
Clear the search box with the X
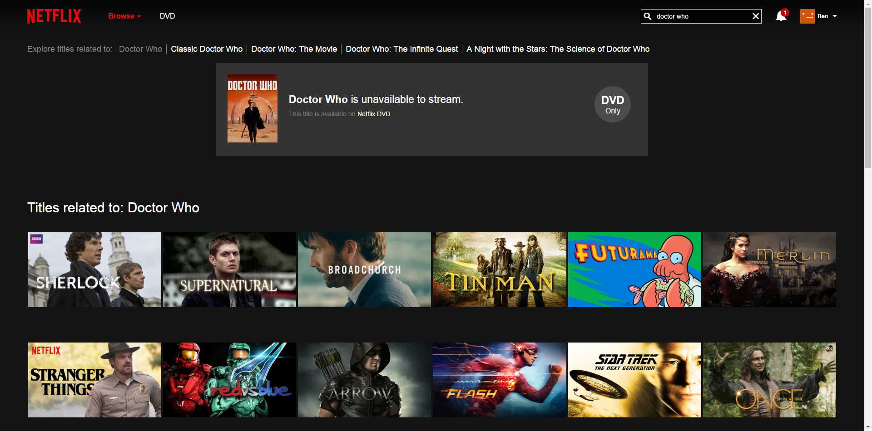pos(755,16)
